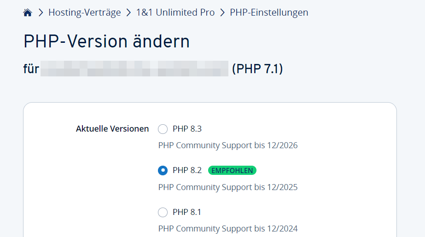
Task: Choose the PHP 8.1 radio button
Action: pos(163,212)
